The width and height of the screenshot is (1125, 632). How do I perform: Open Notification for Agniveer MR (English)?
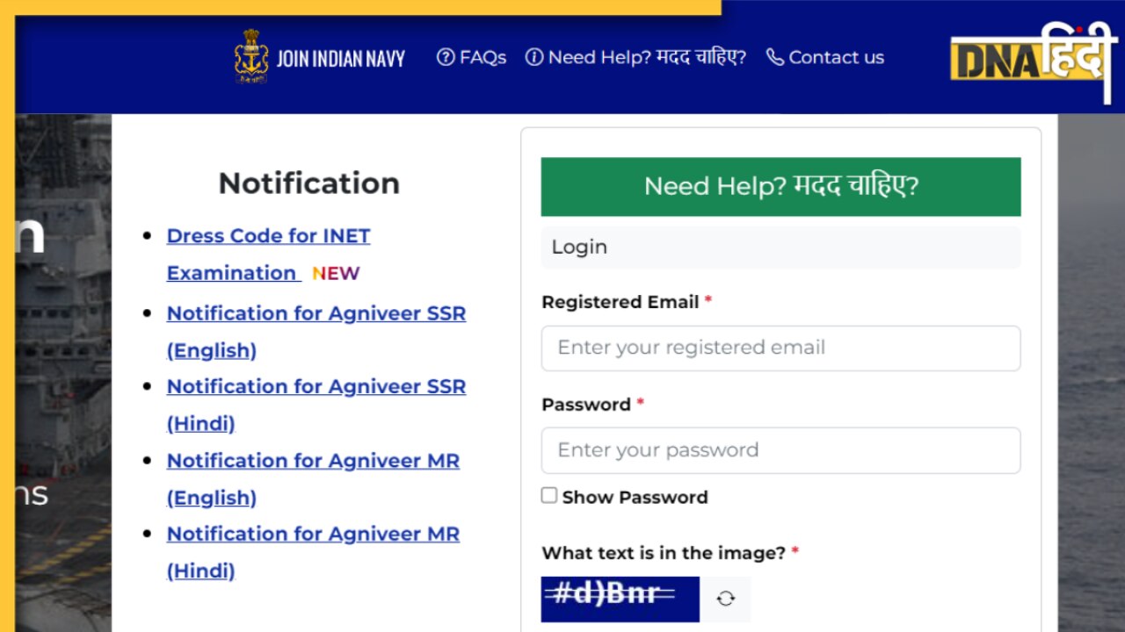pos(313,478)
